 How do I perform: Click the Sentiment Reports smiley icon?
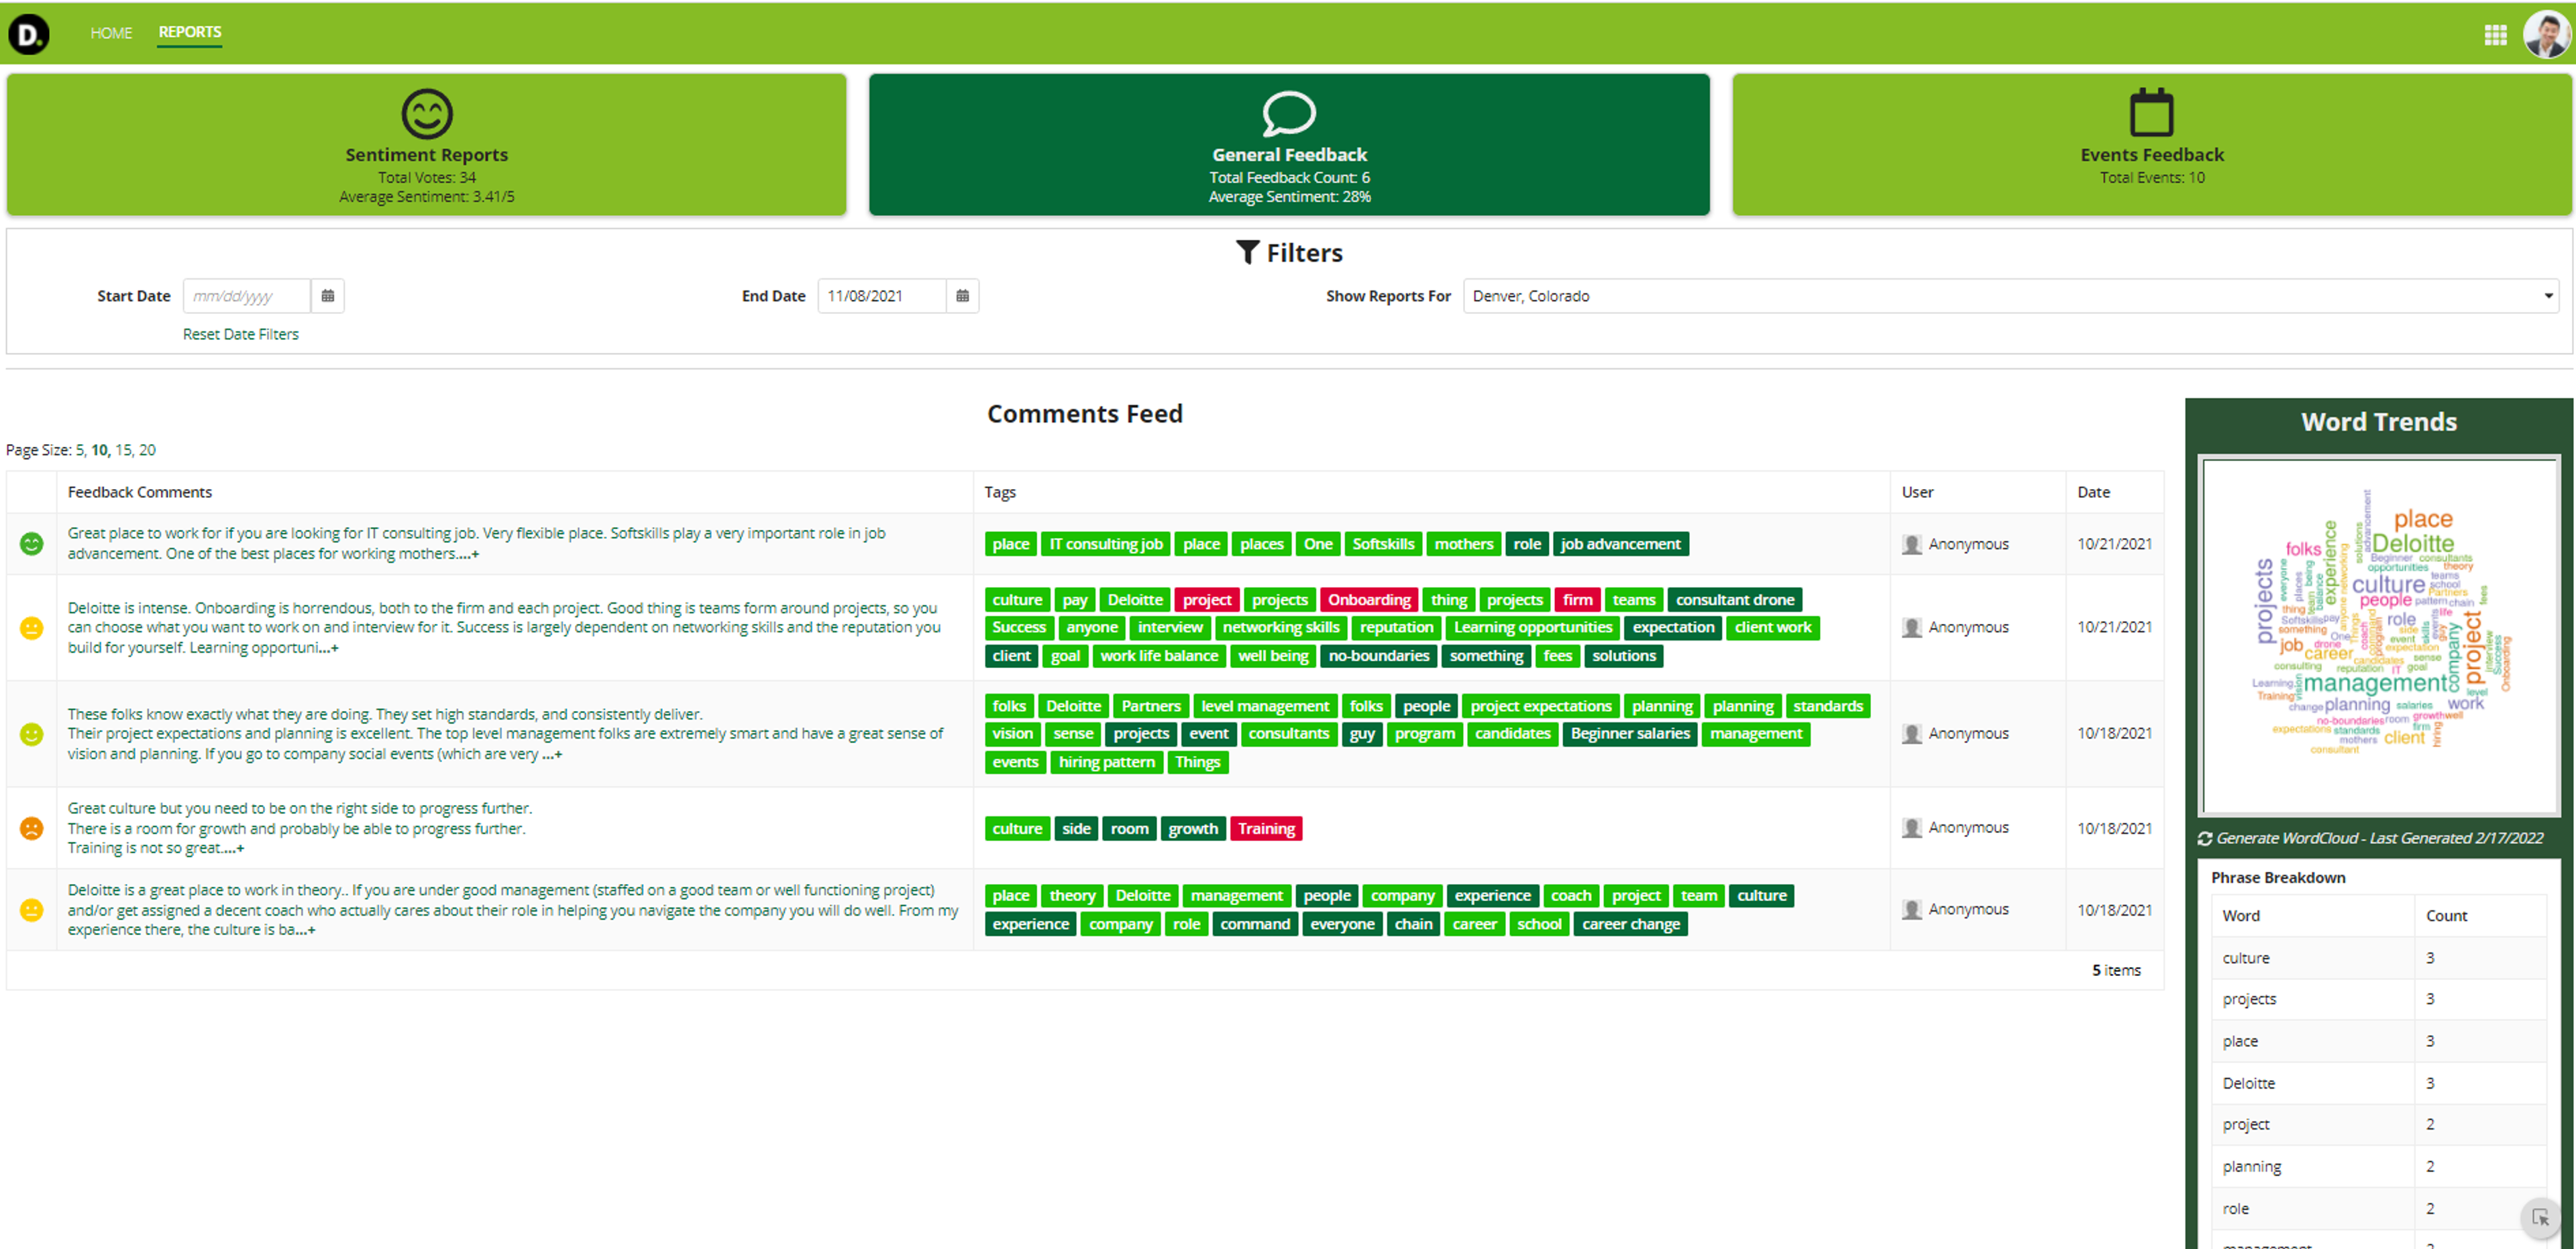pos(426,113)
